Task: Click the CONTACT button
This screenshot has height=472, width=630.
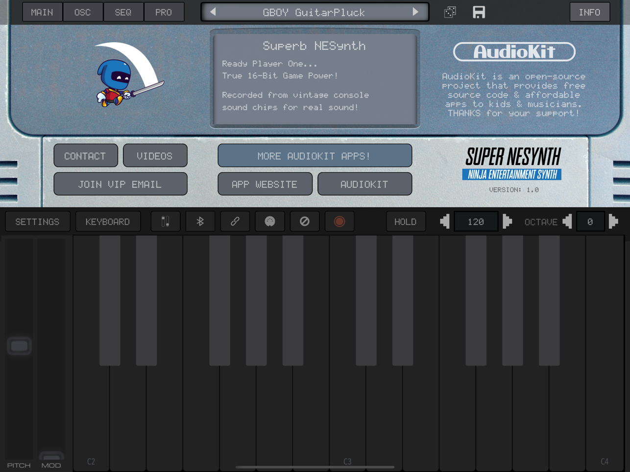Action: pyautogui.click(x=86, y=156)
